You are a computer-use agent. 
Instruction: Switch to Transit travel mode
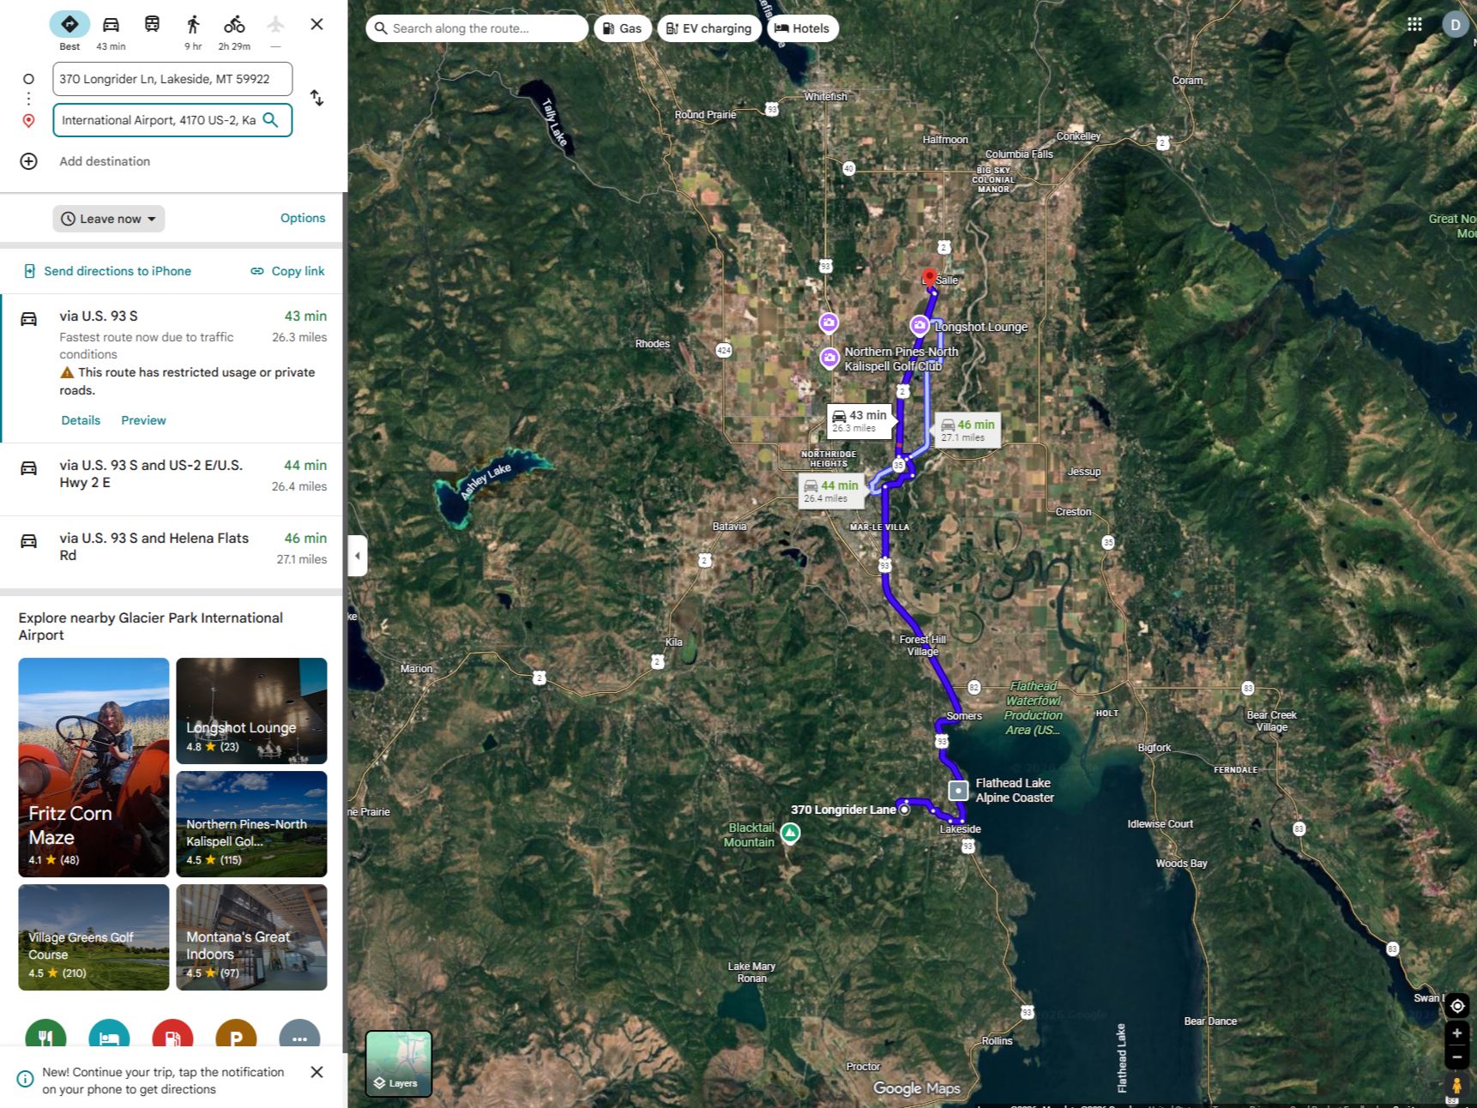[x=152, y=24]
